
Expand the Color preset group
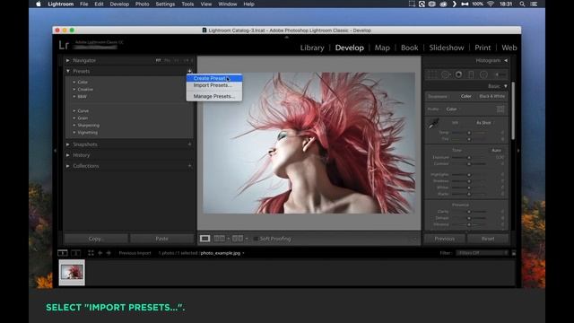(74, 82)
